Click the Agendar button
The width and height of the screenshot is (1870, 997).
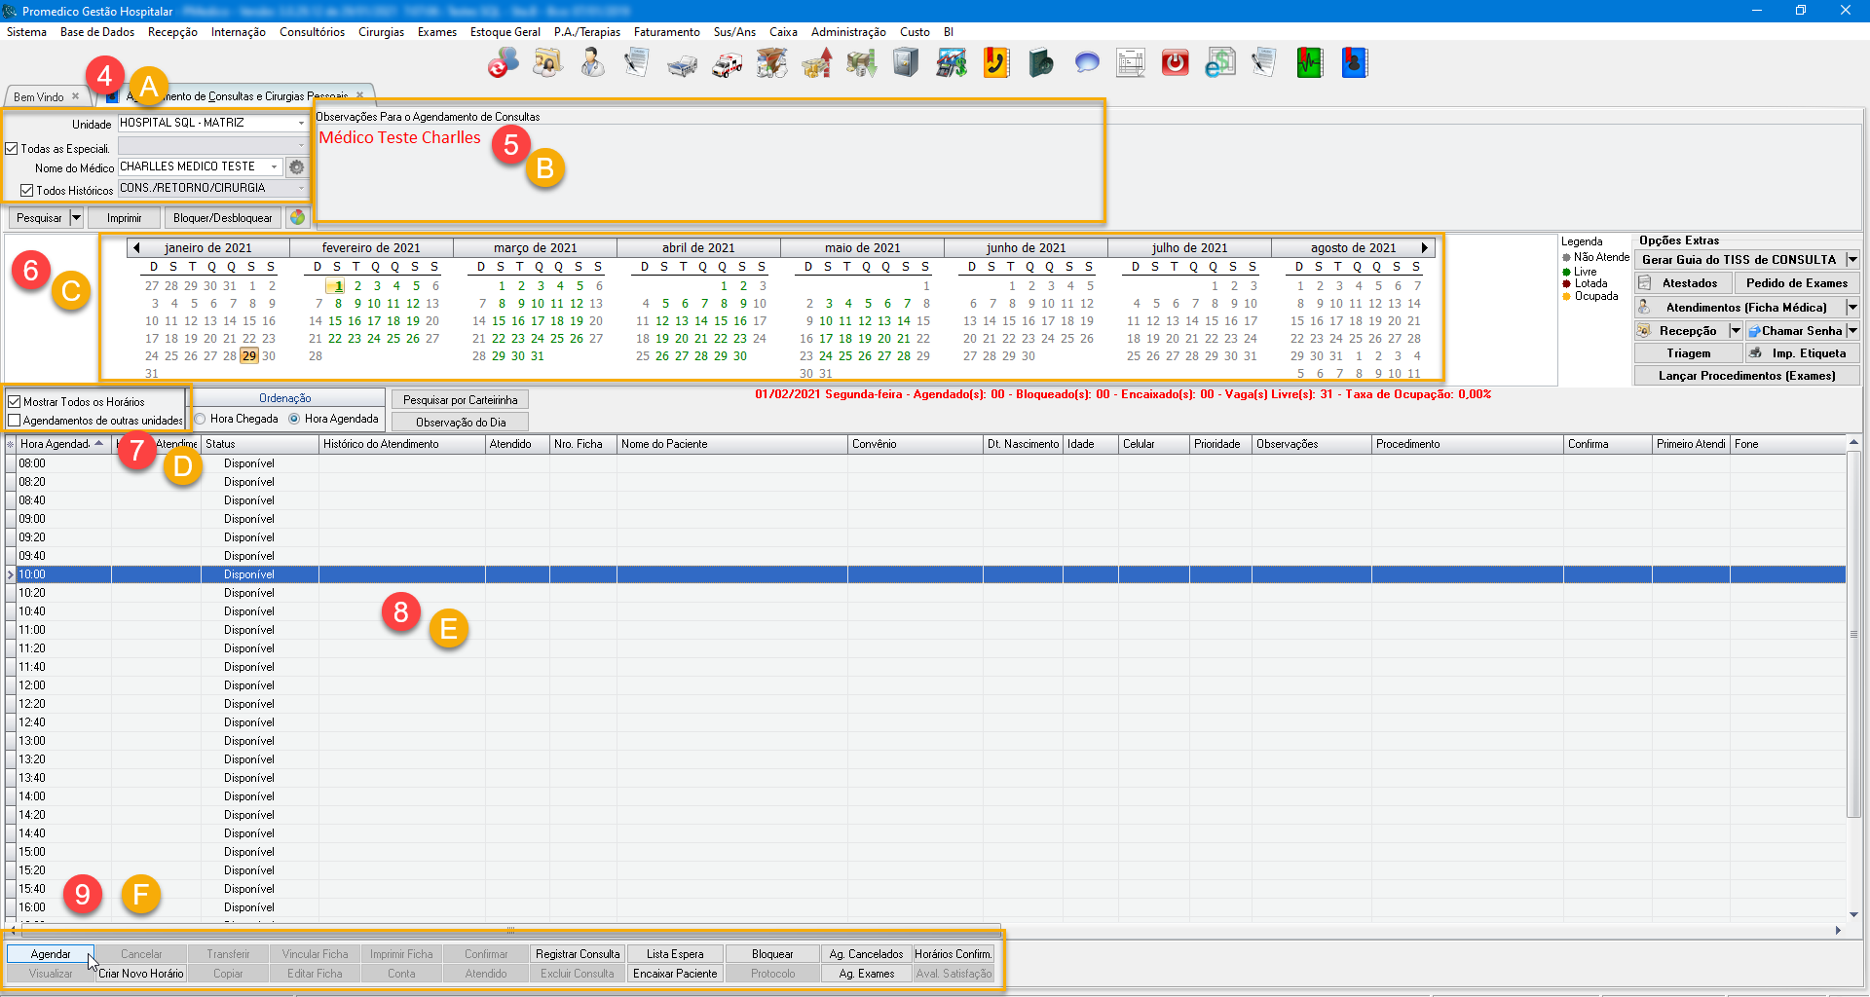point(51,954)
